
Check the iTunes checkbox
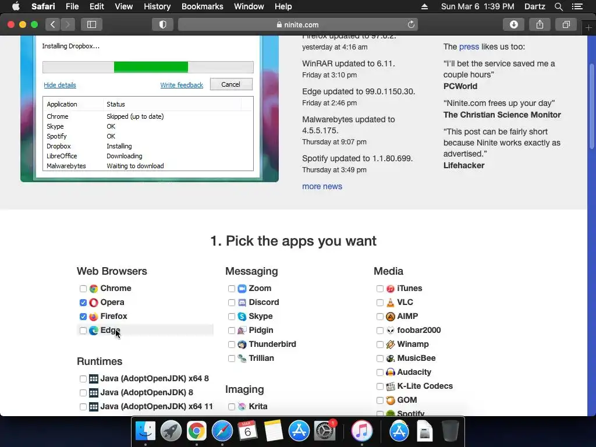(379, 289)
